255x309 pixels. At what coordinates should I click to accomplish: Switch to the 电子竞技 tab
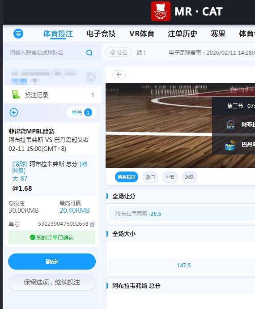coord(101,34)
